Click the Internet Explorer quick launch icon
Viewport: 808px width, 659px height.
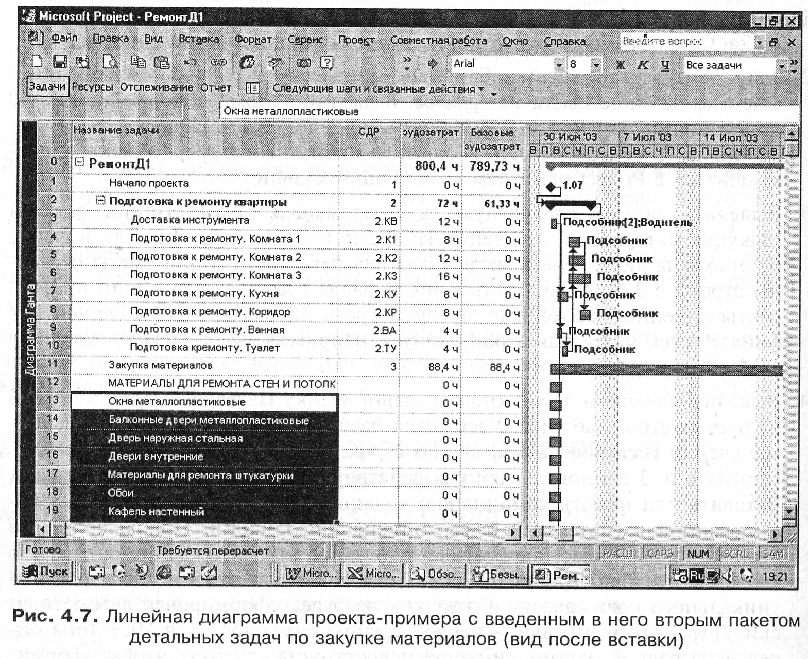[x=164, y=573]
